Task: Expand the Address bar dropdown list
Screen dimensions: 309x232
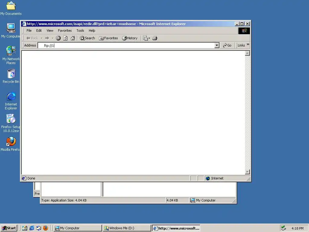Action: pos(217,45)
